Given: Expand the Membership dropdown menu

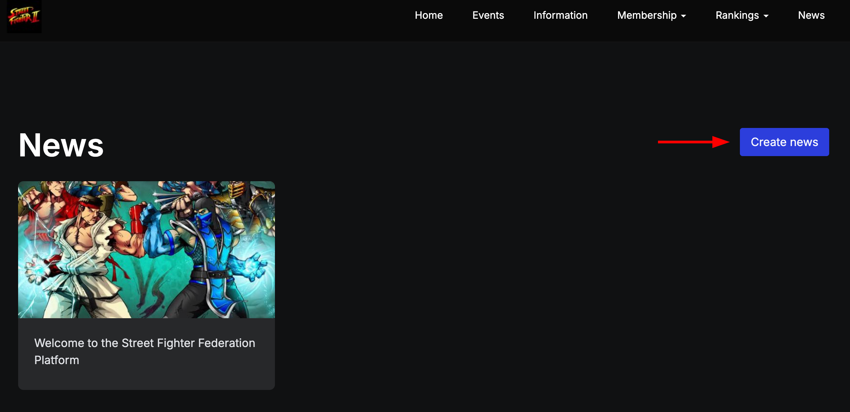Looking at the screenshot, I should click(x=647, y=15).
